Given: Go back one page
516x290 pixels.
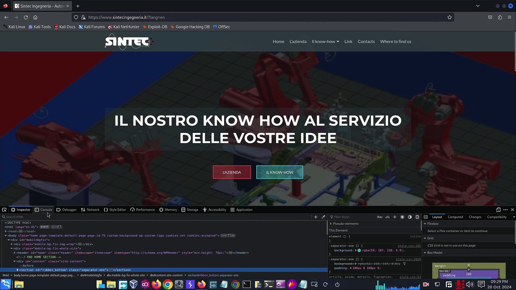Looking at the screenshot, I should [6, 17].
